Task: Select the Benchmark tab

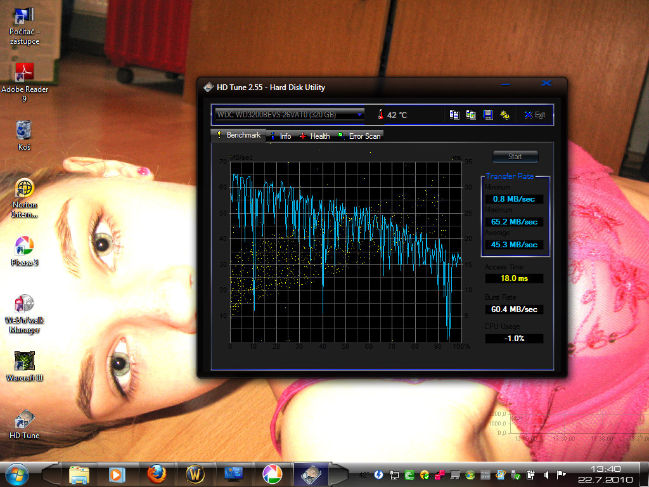Action: (239, 135)
